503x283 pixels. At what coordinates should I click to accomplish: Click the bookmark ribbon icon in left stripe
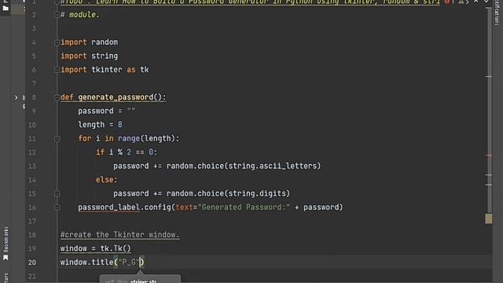tap(6, 258)
